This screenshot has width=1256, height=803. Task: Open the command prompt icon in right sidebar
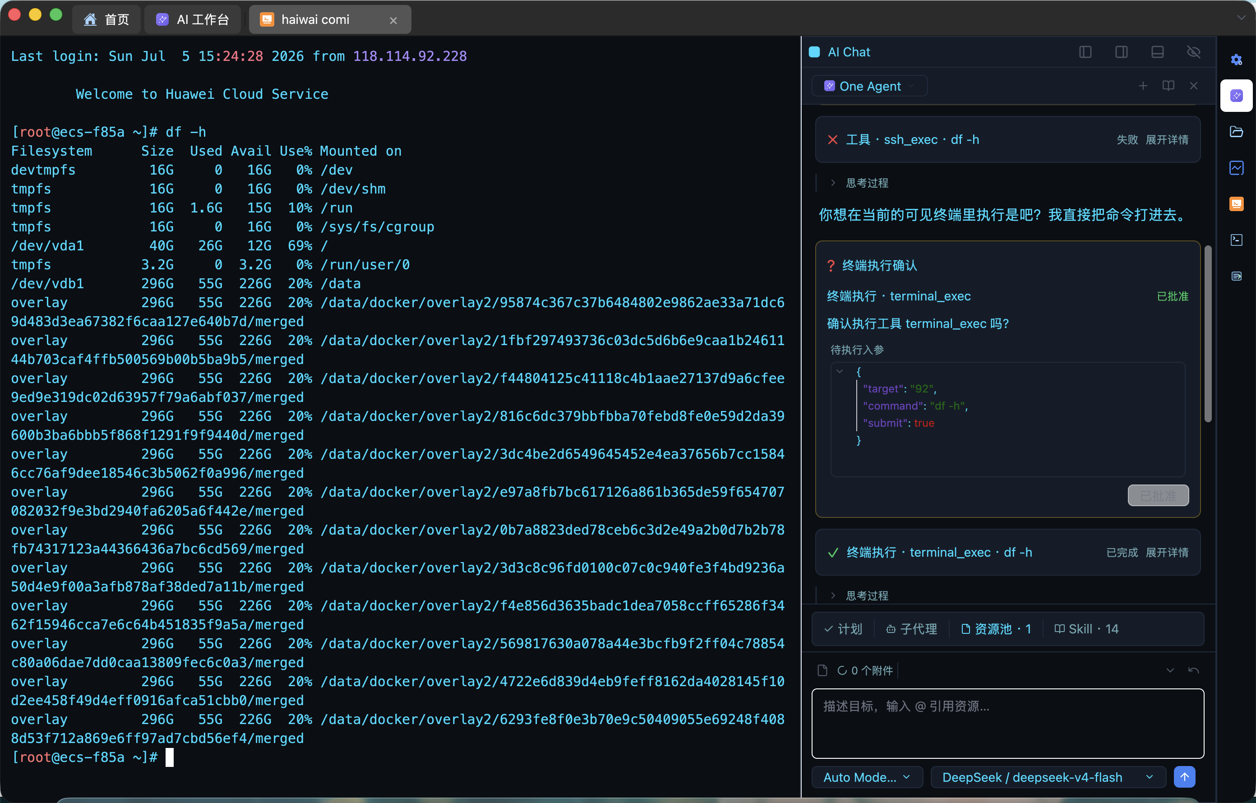(1236, 240)
